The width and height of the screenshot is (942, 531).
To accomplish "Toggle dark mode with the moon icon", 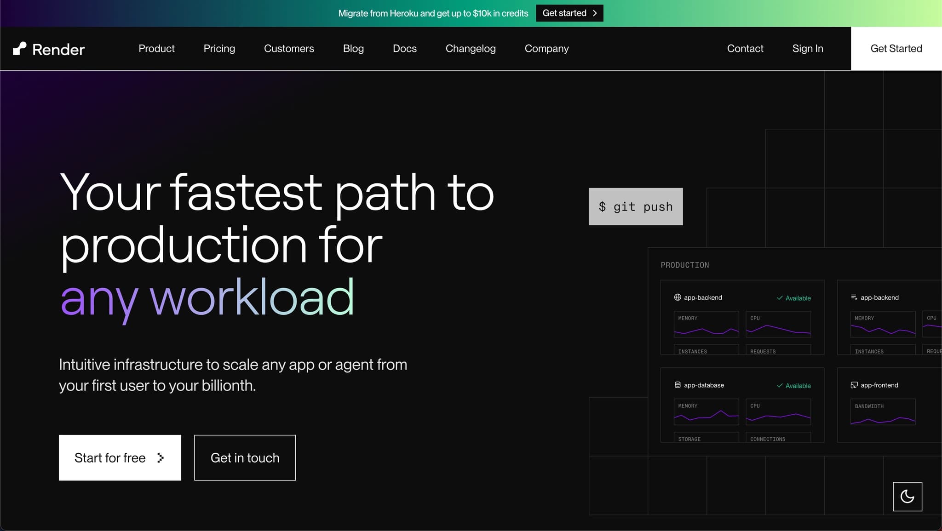I will (907, 496).
